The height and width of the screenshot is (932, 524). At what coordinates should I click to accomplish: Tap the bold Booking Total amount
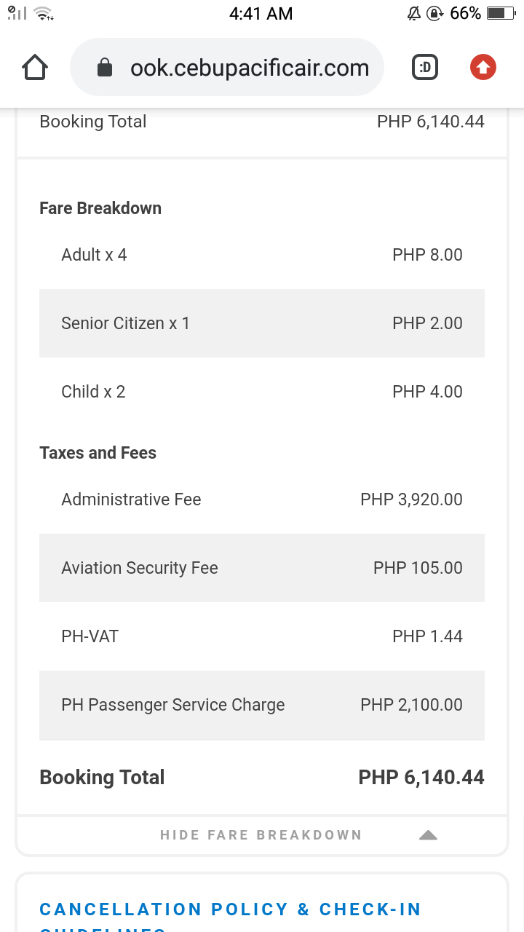tap(421, 777)
